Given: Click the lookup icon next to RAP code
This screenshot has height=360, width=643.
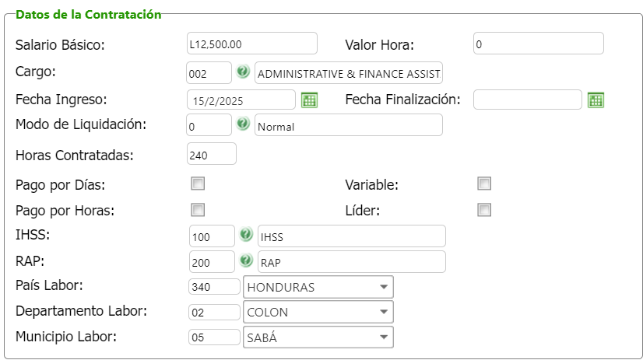Looking at the screenshot, I should 246,260.
